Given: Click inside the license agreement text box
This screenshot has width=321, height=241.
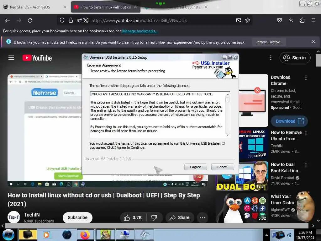Looking at the screenshot, I should point(158,114).
